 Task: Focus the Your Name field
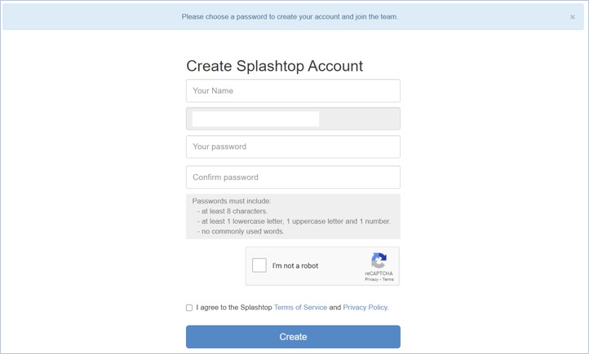point(293,90)
